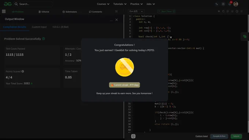Click the GeeksforGeeks logo
The height and width of the screenshot is (140, 249).
tap(8, 4)
